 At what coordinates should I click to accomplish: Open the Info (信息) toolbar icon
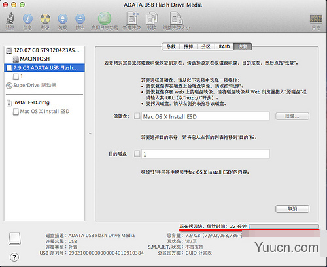point(27,19)
